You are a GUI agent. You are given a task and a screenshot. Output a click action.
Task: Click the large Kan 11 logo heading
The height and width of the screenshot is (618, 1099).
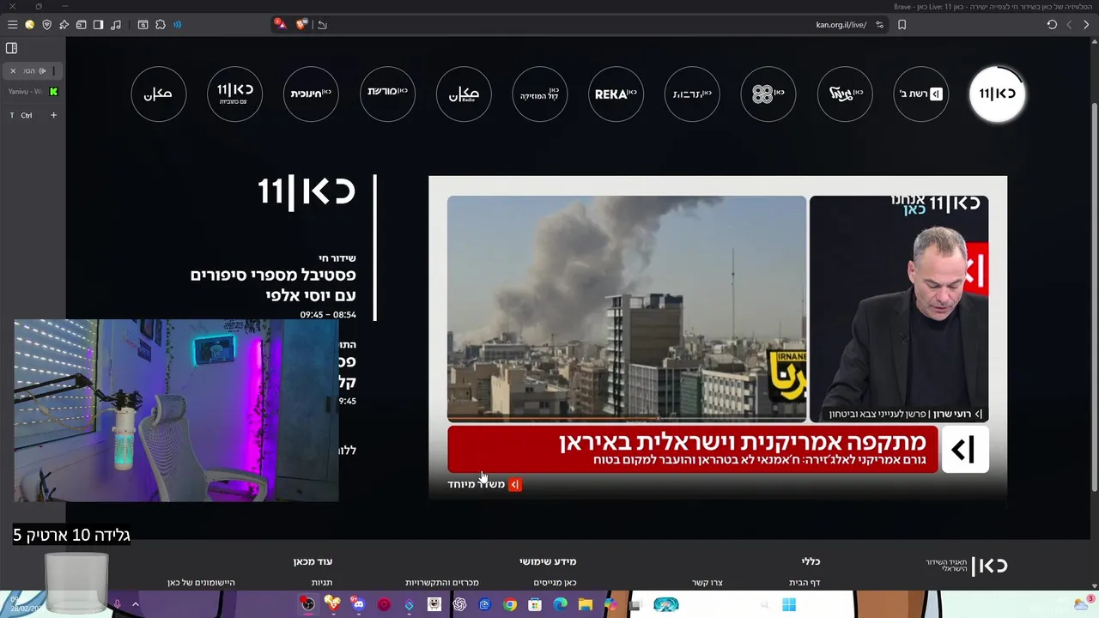[x=307, y=191]
